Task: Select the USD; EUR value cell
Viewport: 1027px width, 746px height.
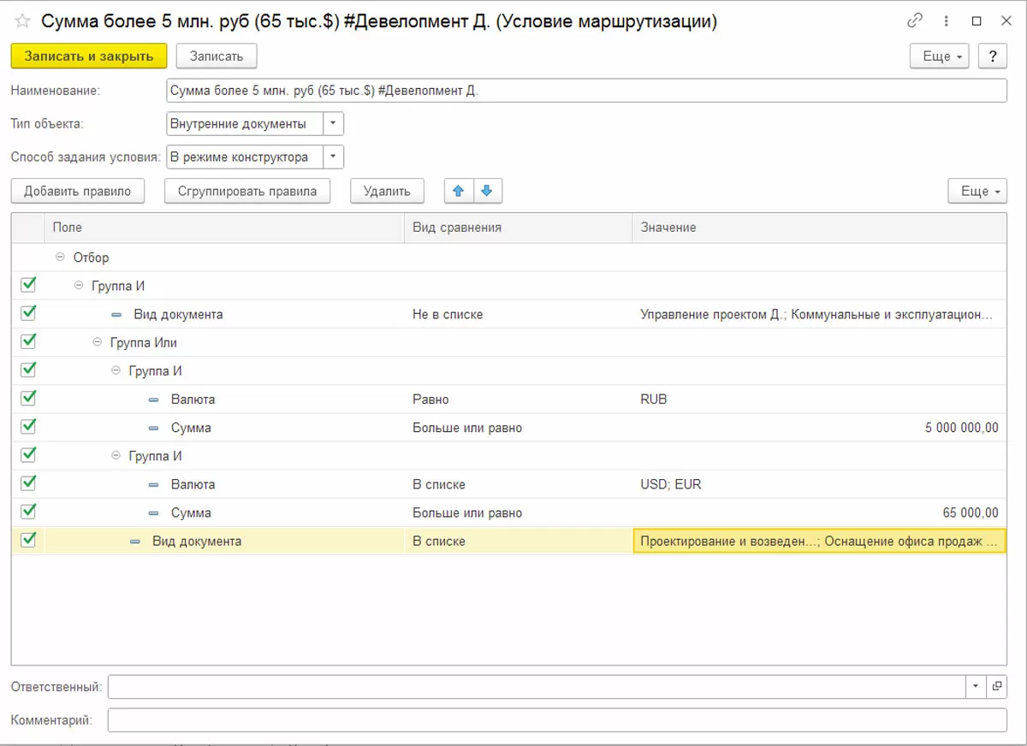Action: pos(820,484)
